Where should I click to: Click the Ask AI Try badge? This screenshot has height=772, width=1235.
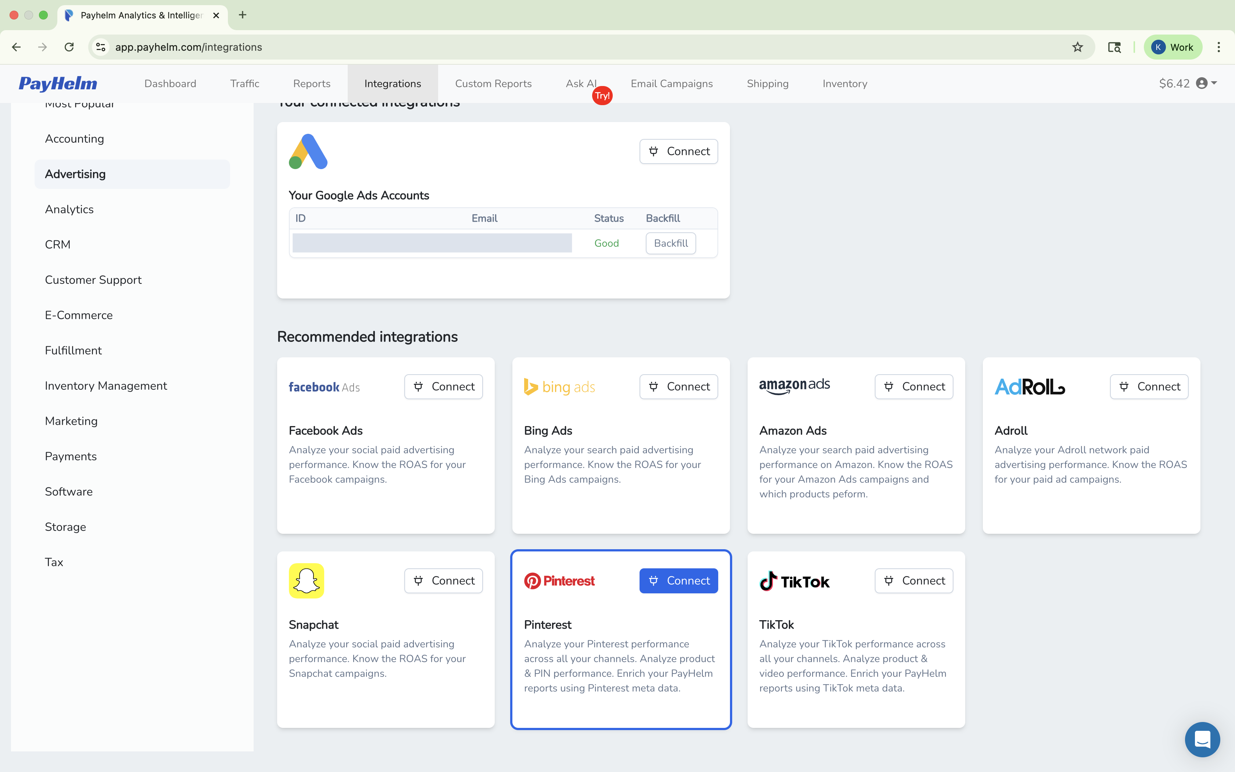coord(602,95)
